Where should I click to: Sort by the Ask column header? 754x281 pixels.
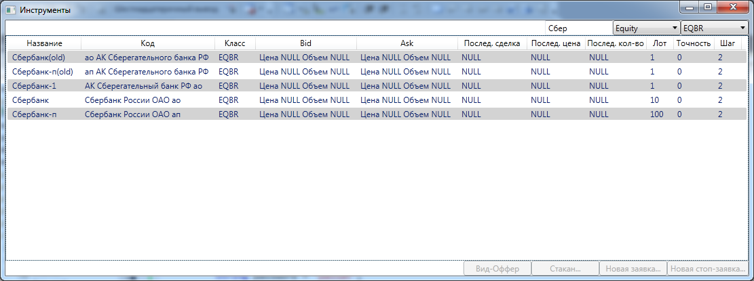(407, 43)
